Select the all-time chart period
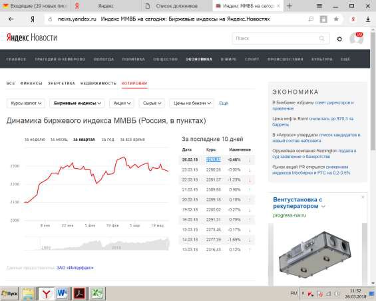Viewport: 376px width, 301px height. tap(132, 140)
